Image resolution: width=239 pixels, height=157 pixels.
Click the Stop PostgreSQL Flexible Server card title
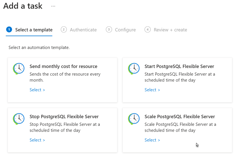click(x=64, y=116)
